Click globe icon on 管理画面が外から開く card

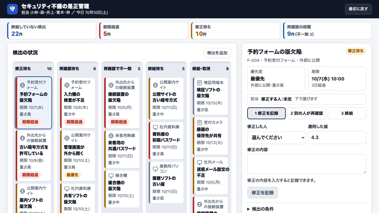[x=67, y=138]
